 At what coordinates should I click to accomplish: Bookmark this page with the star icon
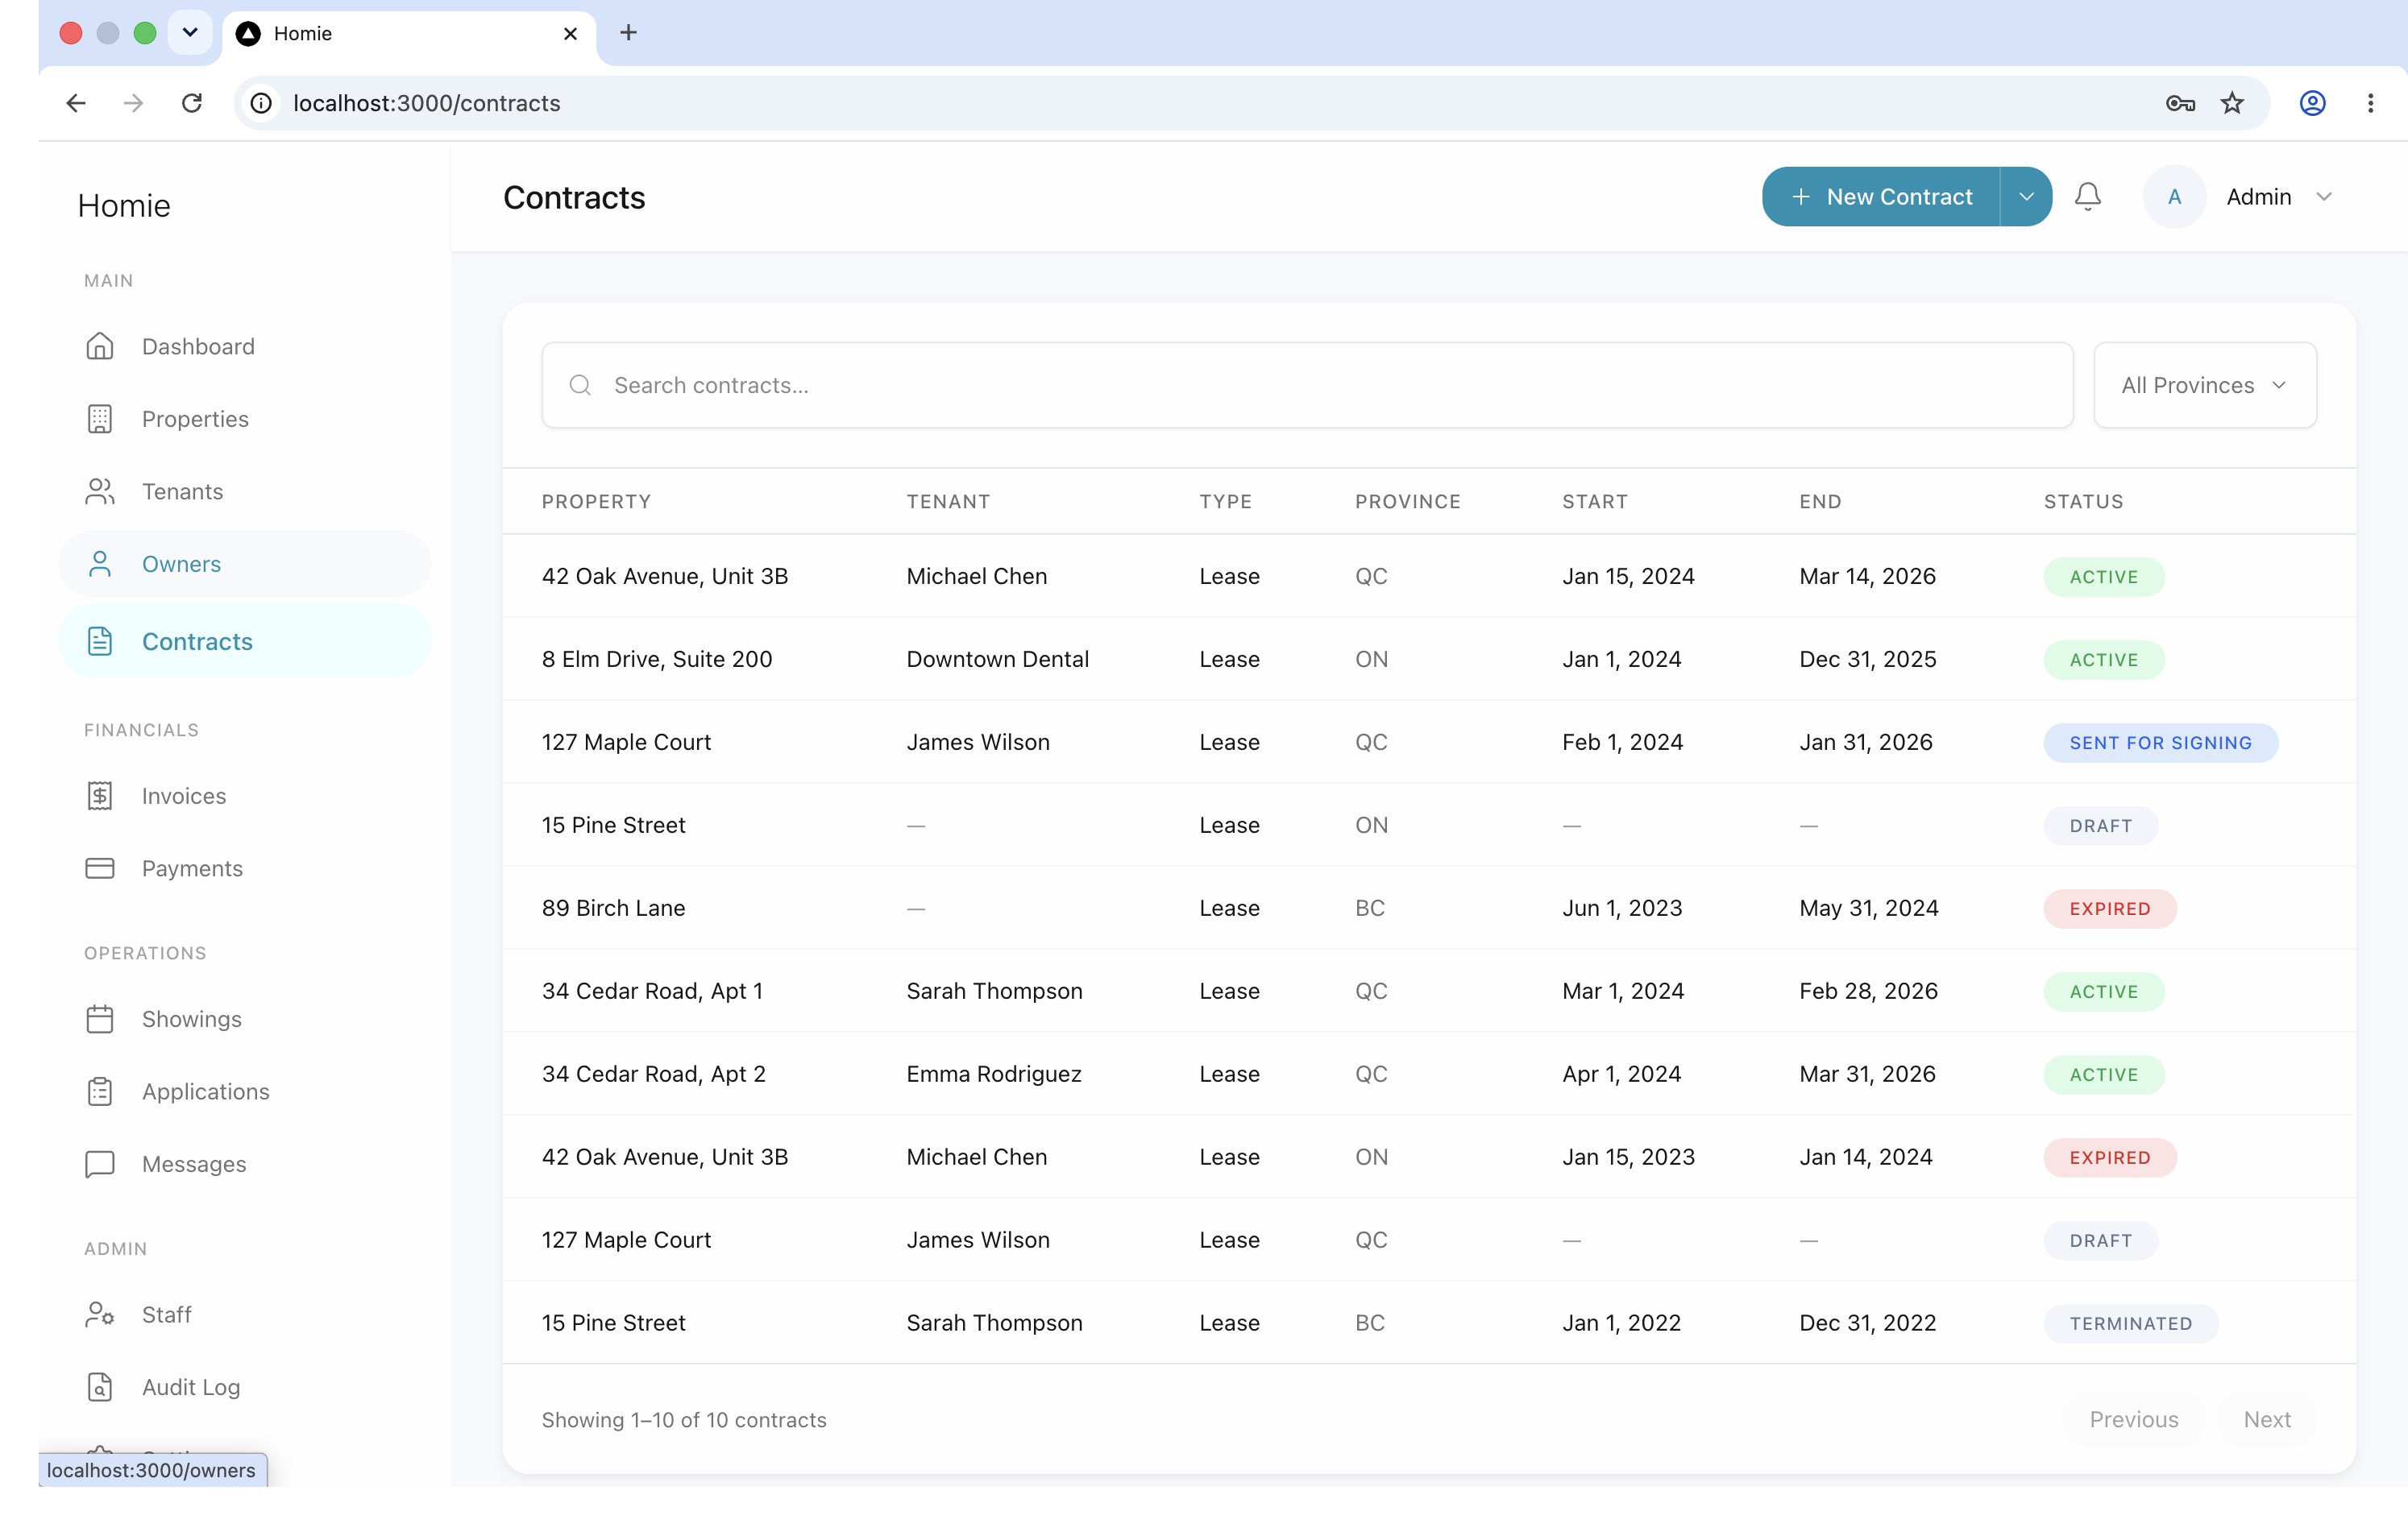2232,103
